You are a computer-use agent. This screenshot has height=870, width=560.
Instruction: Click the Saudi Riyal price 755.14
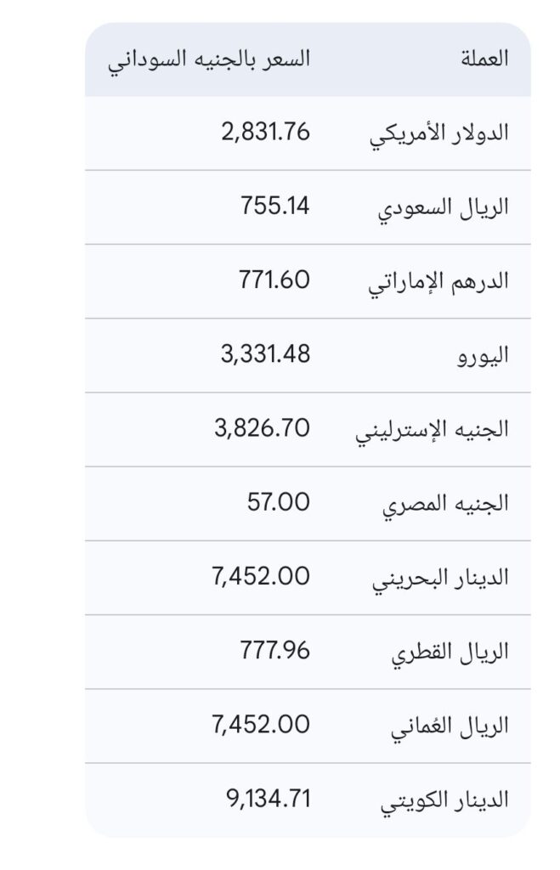274,206
